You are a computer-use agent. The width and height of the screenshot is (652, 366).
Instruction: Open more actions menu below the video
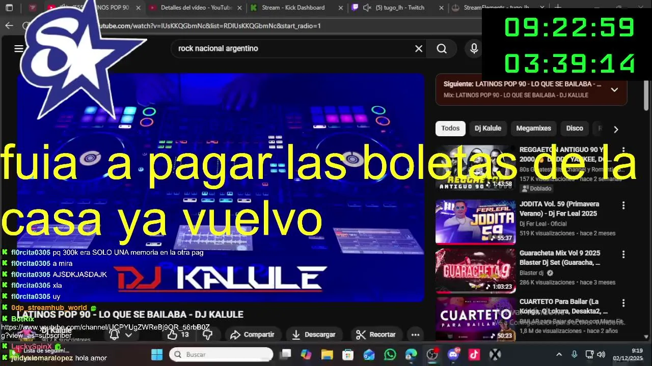click(416, 334)
